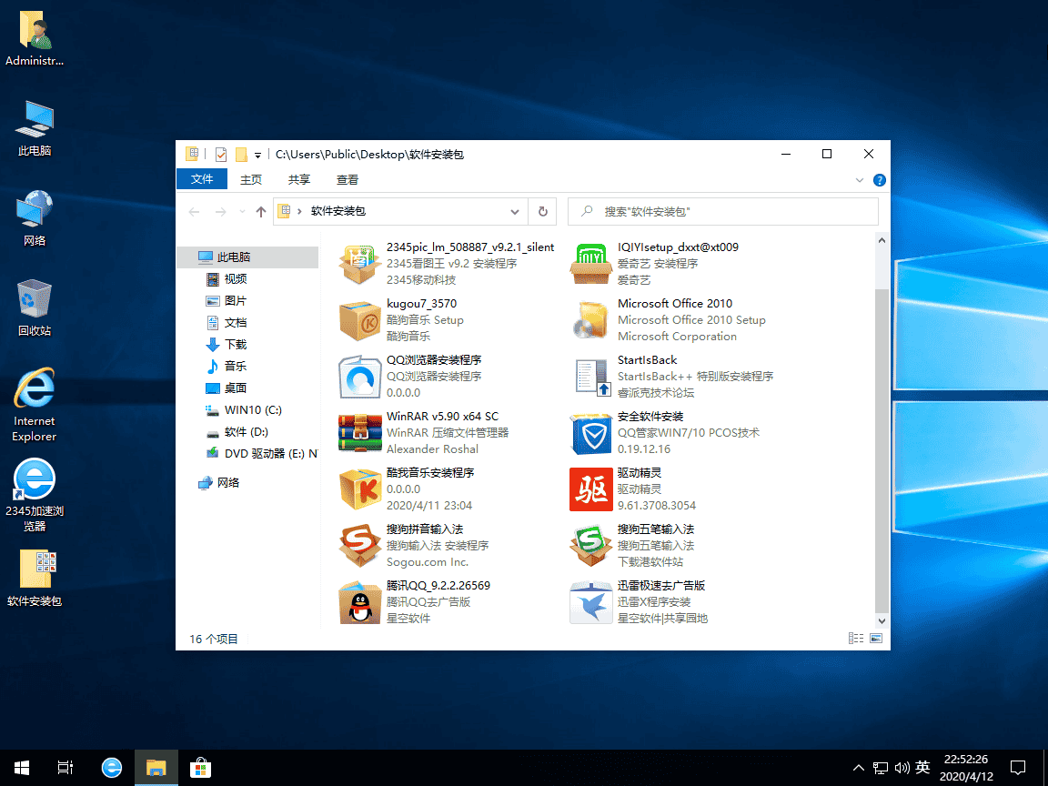
Task: Focus the 搜索"软件安装包" search box
Action: (x=723, y=212)
